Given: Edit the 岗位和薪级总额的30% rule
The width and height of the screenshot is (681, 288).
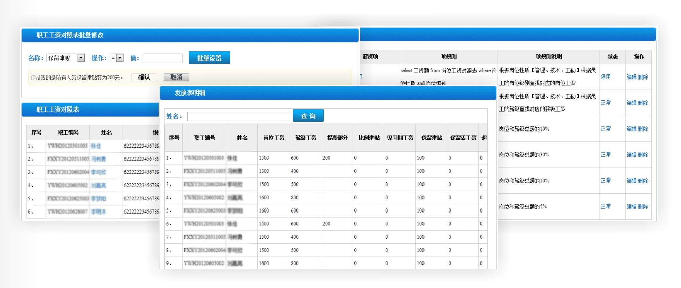Looking at the screenshot, I should (631, 155).
